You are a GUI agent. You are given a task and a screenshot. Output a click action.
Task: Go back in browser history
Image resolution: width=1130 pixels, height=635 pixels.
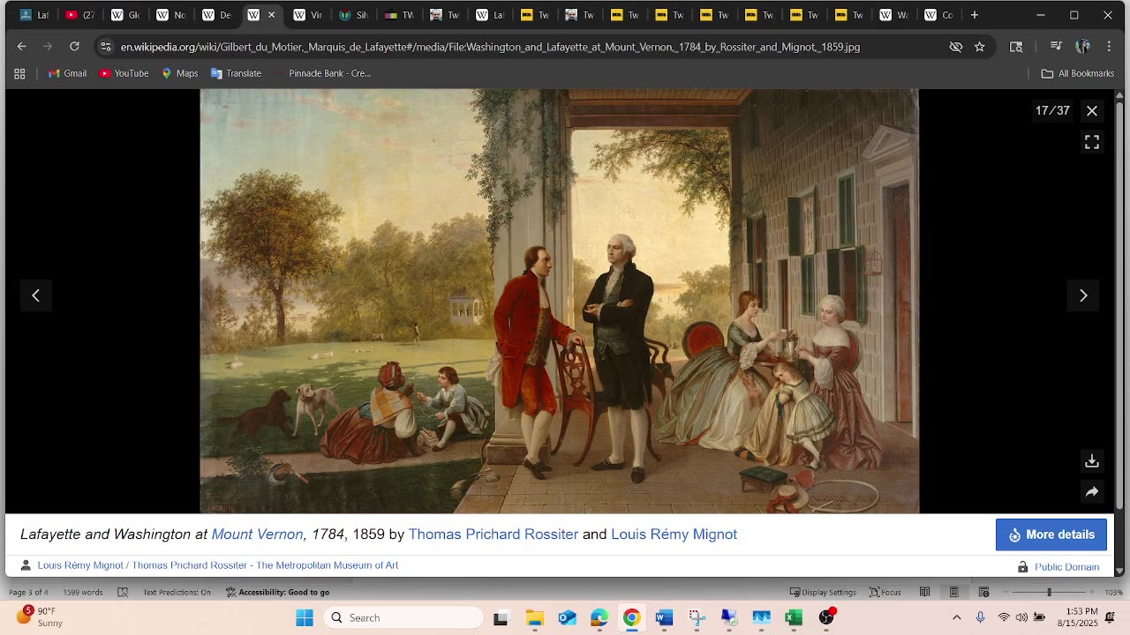pyautogui.click(x=22, y=47)
